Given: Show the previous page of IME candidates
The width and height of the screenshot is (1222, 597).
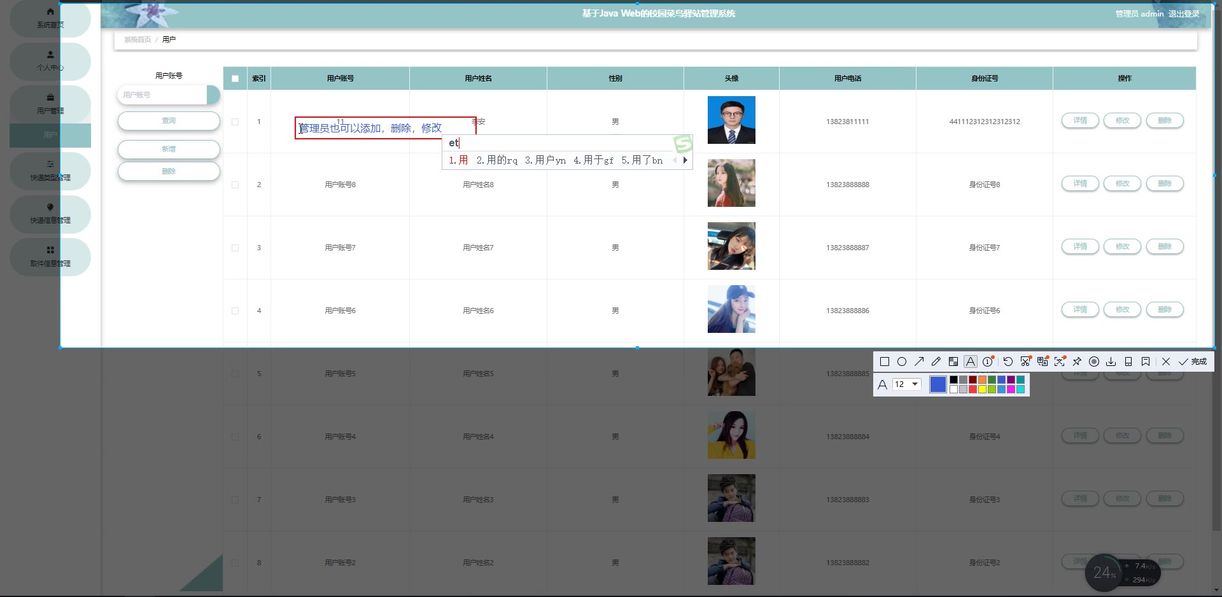Looking at the screenshot, I should 675,160.
